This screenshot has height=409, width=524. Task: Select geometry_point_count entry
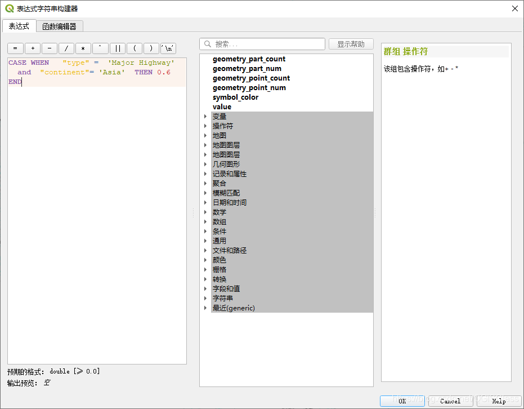point(251,78)
